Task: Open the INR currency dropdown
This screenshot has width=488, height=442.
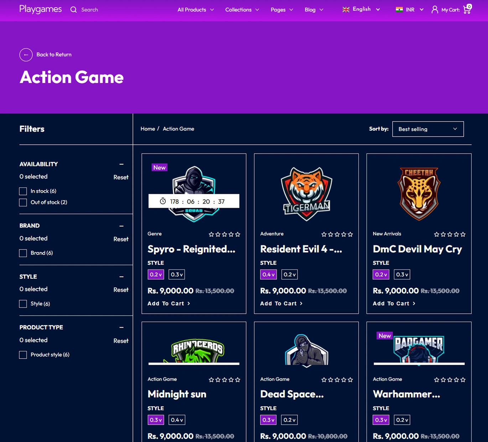Action: click(x=410, y=10)
